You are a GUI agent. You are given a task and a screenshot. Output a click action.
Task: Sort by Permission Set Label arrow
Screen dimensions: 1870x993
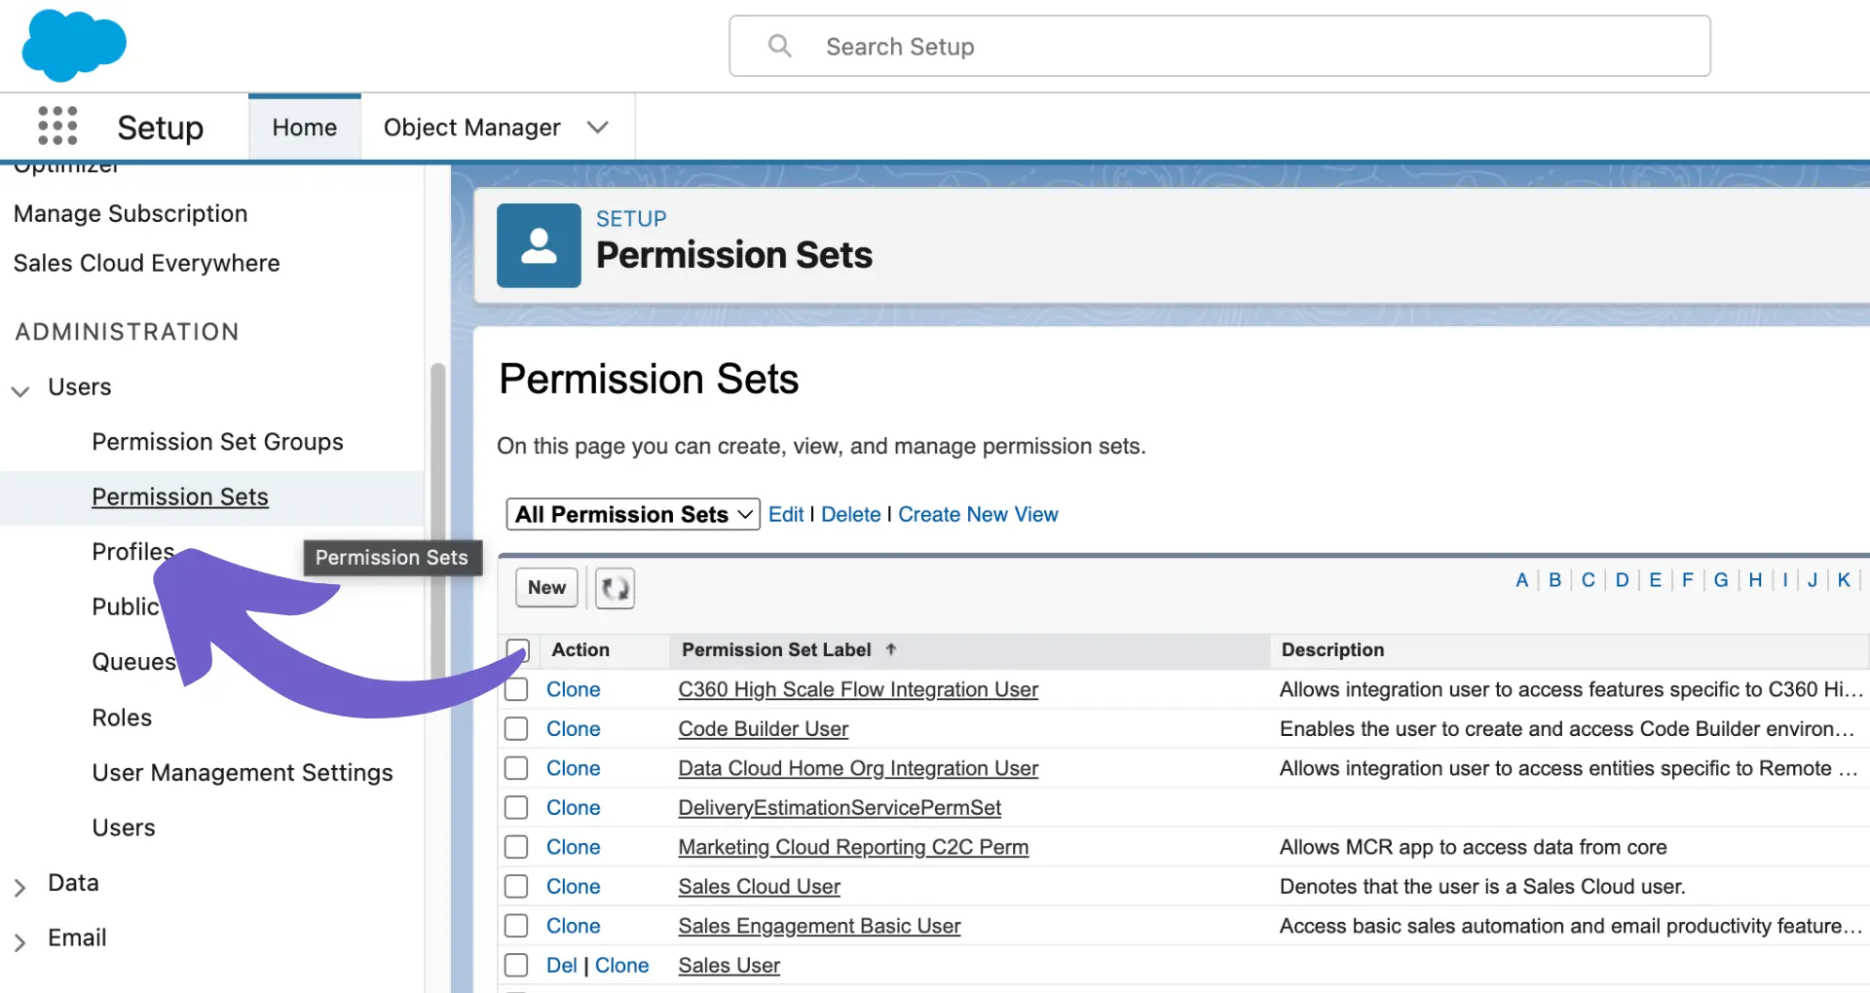click(x=891, y=649)
